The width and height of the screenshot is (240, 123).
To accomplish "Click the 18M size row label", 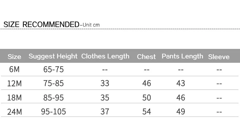I will [x=14, y=98].
